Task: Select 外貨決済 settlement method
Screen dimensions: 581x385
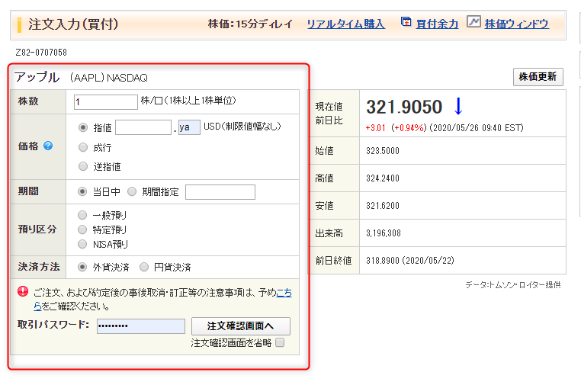Action: pos(82,267)
